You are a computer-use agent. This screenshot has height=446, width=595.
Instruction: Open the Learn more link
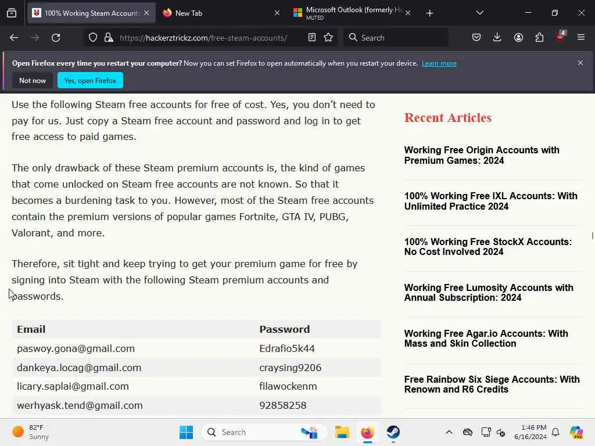coord(439,63)
